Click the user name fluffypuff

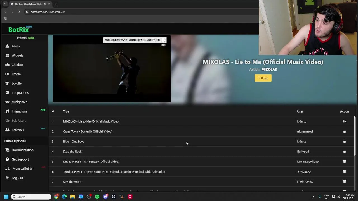tap(303, 152)
